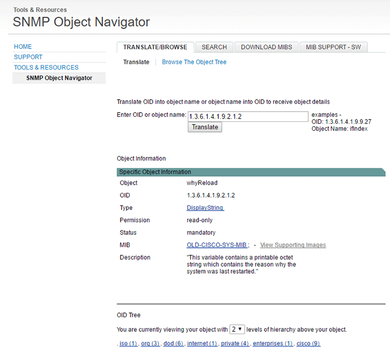Image resolution: width=390 pixels, height=348 pixels.
Task: Navigate to iso (1) tree node
Action: click(x=127, y=343)
